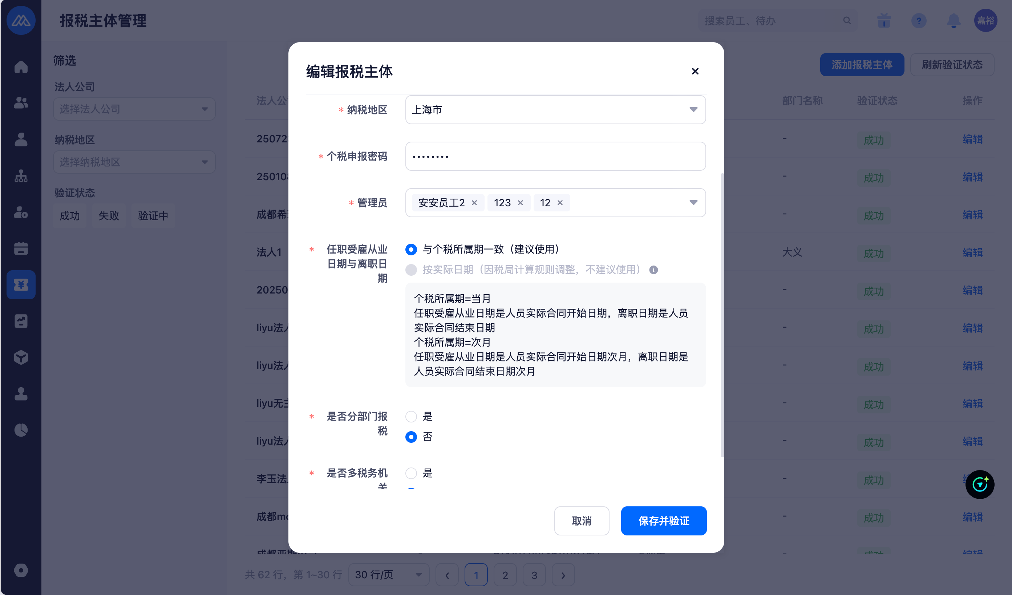Click the notification bell icon
The image size is (1012, 595).
tap(954, 20)
